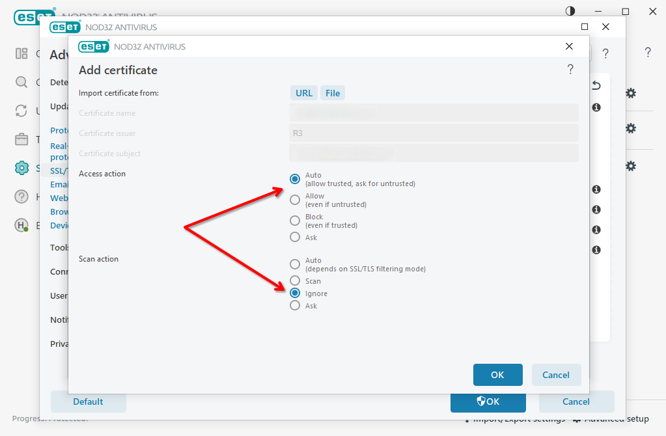Confirm Add certificate dialog with OK

[x=498, y=375]
